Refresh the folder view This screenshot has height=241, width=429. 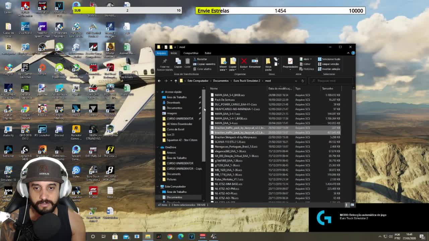coord(302,81)
